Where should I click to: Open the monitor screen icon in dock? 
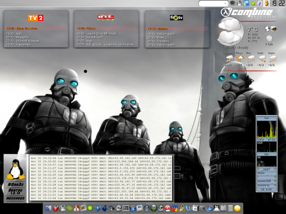pyautogui.click(x=126, y=208)
